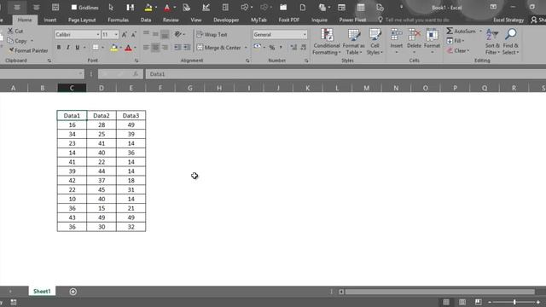546x307 pixels.
Task: Open Conditional Formatting menu
Action: [x=326, y=42]
